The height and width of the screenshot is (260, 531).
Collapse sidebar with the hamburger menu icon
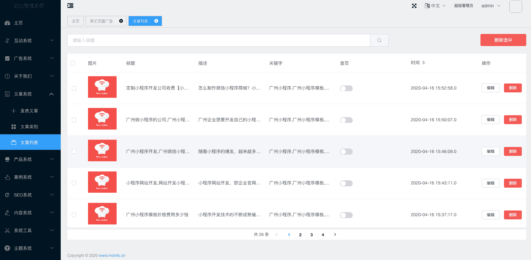click(x=70, y=6)
